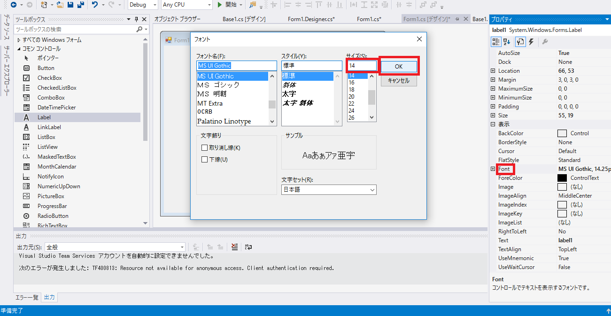Expand the Font property in Properties panel

(492, 169)
